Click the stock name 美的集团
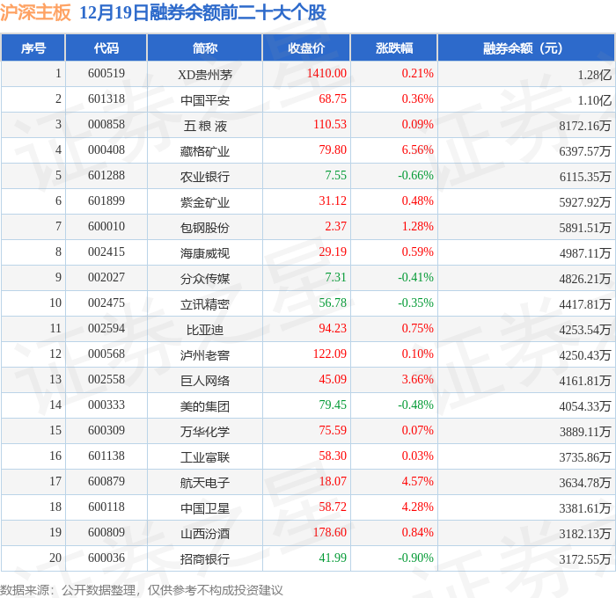The width and height of the screenshot is (616, 598). 205,406
